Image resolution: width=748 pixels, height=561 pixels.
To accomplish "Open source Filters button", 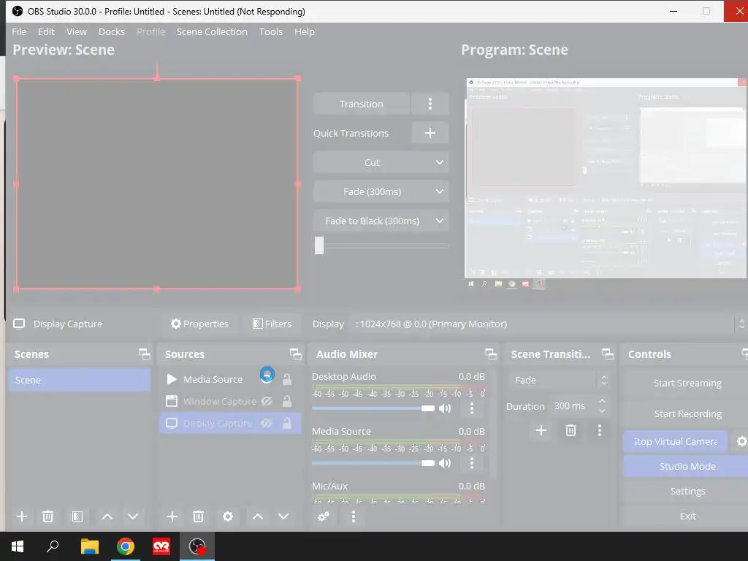I will 272,324.
